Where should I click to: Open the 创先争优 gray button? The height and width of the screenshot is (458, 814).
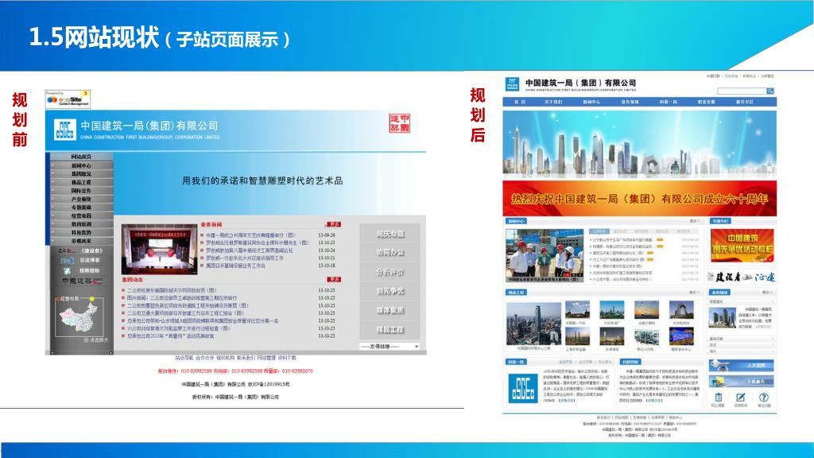pyautogui.click(x=390, y=291)
